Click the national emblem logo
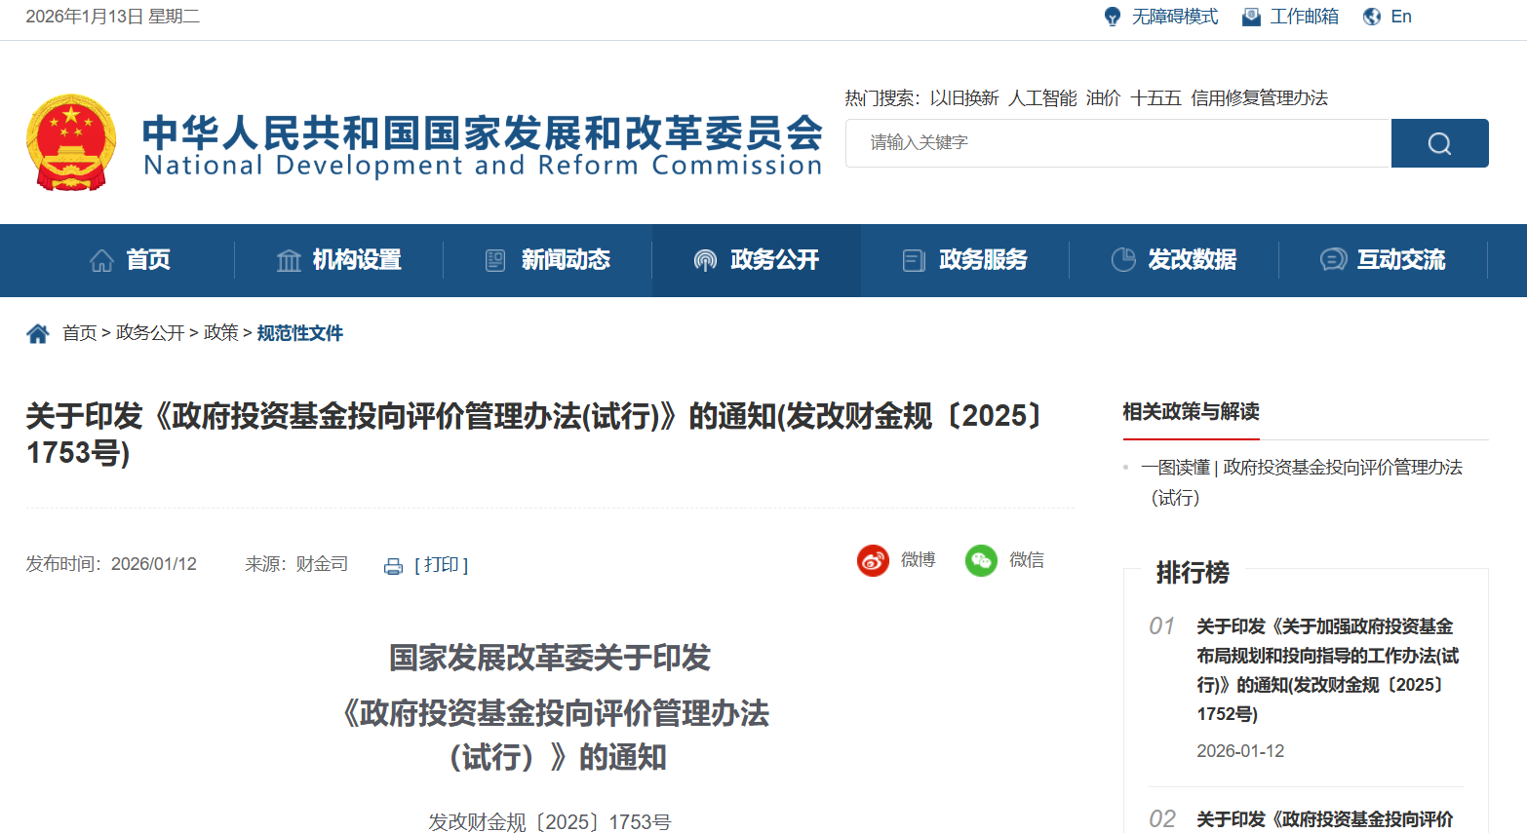Screen dimensions: 1527x833 tap(72, 142)
